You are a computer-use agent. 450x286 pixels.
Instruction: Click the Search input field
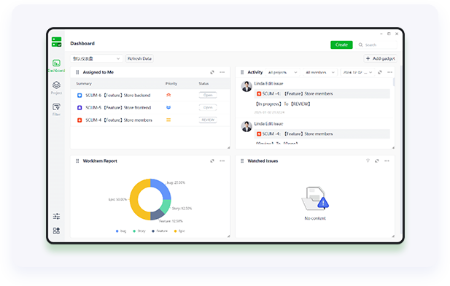[x=376, y=45]
